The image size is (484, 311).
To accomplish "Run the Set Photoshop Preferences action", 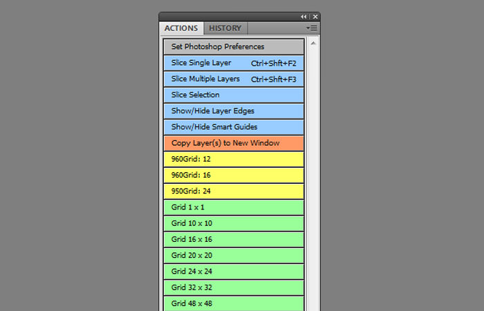I will tap(234, 47).
